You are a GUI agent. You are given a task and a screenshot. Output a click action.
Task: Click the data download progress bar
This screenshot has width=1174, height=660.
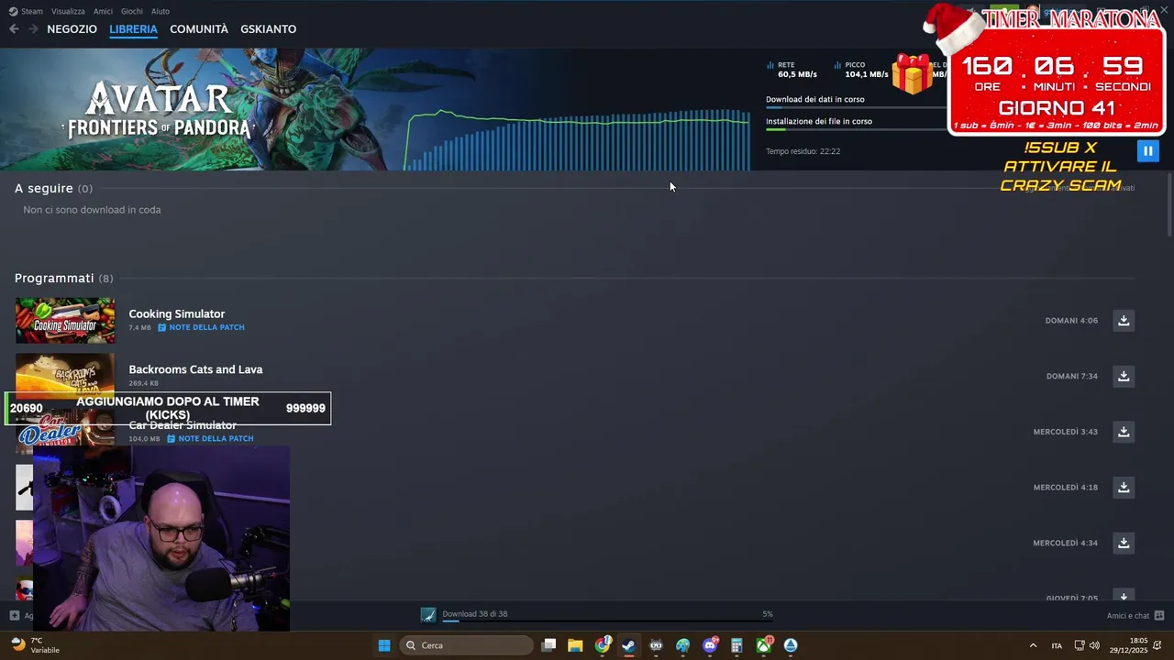[856, 107]
